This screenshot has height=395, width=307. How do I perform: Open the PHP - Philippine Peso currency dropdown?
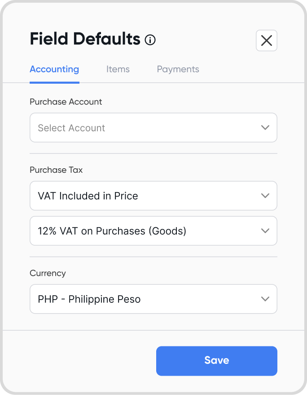click(153, 299)
